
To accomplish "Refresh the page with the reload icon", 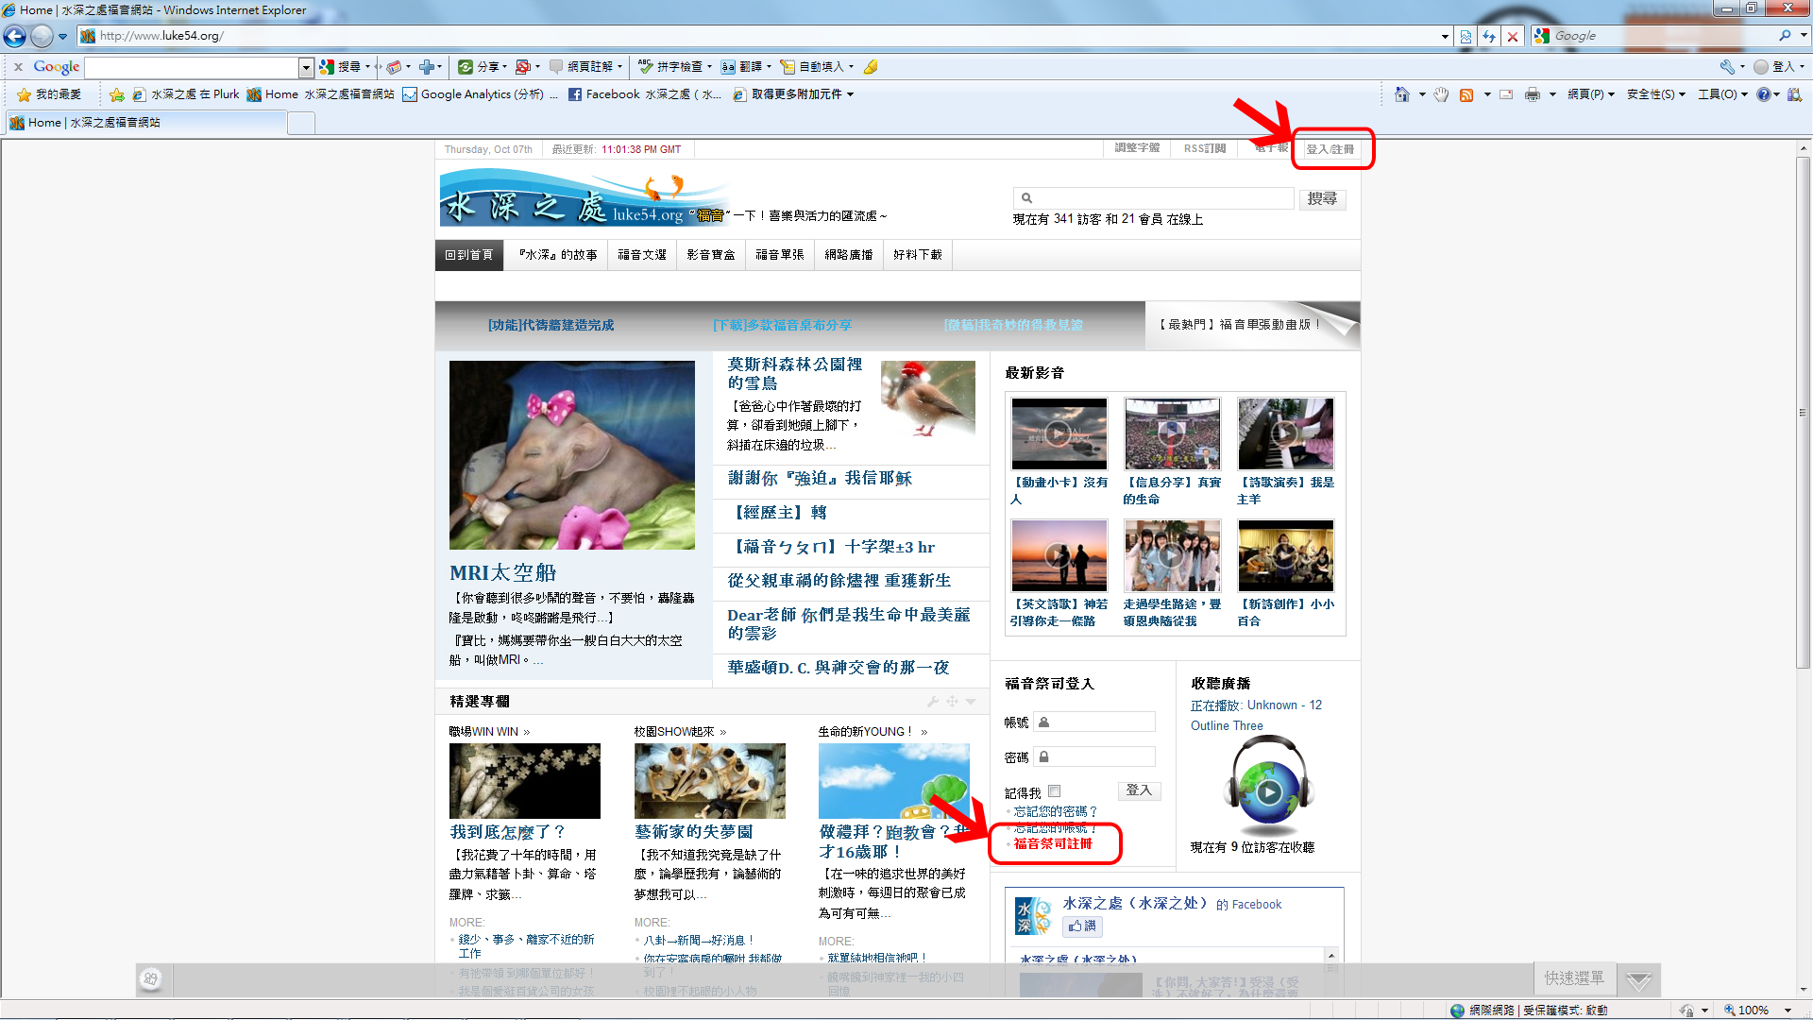I will (x=1489, y=36).
